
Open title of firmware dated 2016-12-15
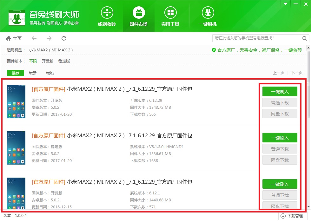(112, 182)
